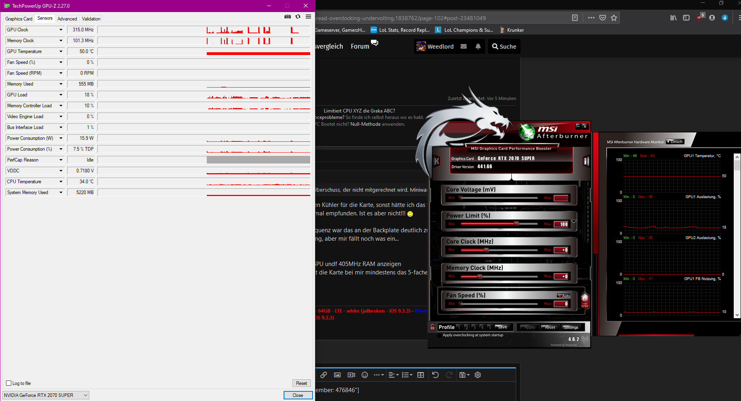Click undo in forum editor
Image resolution: width=741 pixels, height=401 pixels.
(435, 375)
